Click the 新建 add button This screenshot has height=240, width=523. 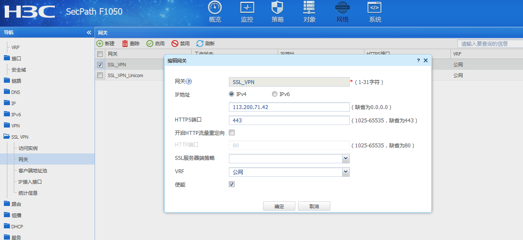(x=105, y=44)
